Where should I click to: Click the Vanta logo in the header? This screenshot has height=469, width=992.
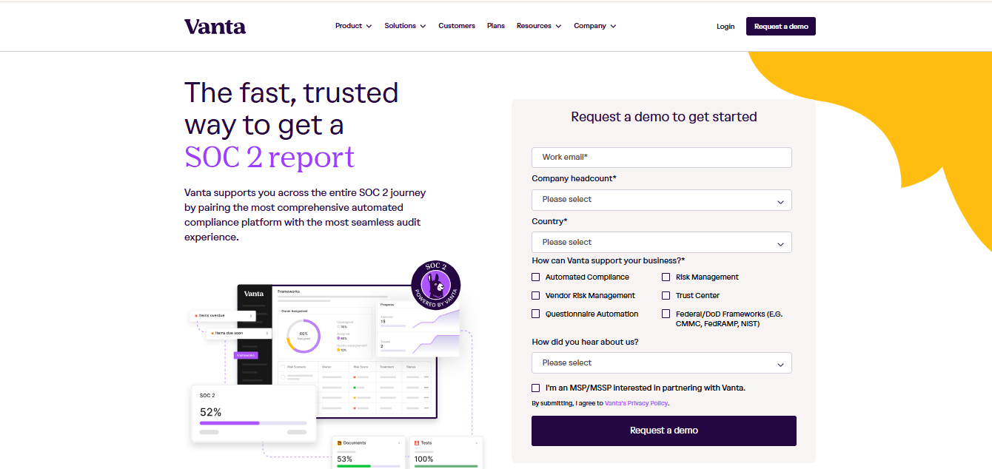215,27
